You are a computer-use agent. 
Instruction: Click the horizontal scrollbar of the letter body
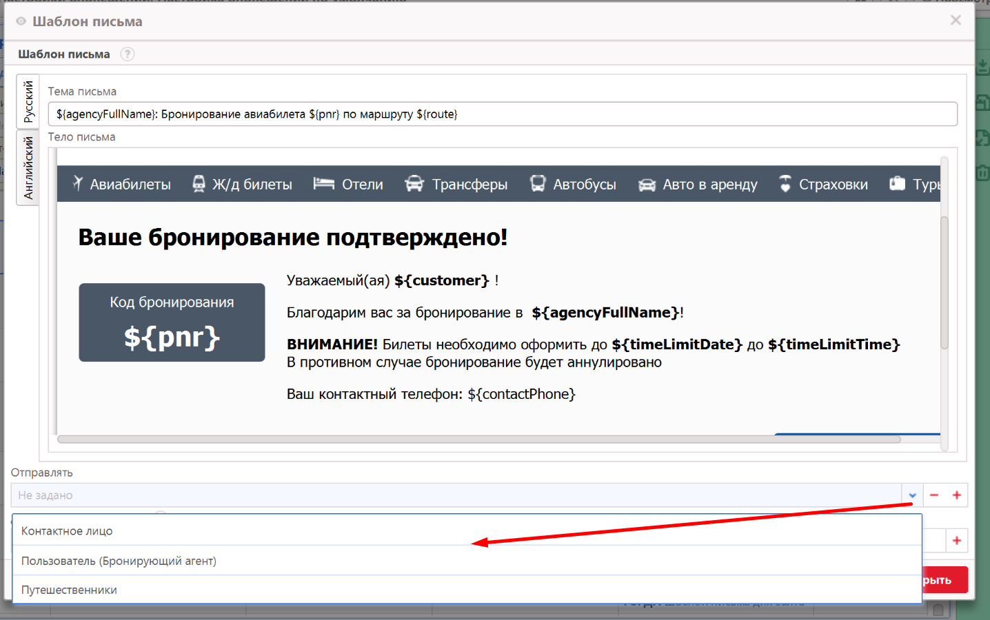[478, 440]
